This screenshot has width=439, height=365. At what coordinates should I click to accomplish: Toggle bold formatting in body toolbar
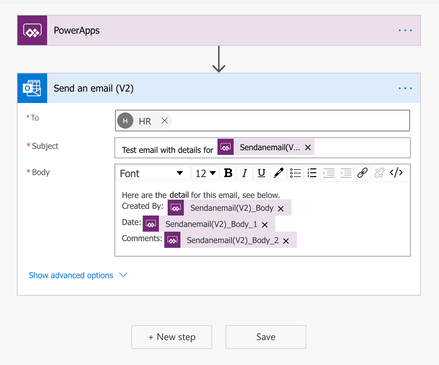click(x=228, y=173)
